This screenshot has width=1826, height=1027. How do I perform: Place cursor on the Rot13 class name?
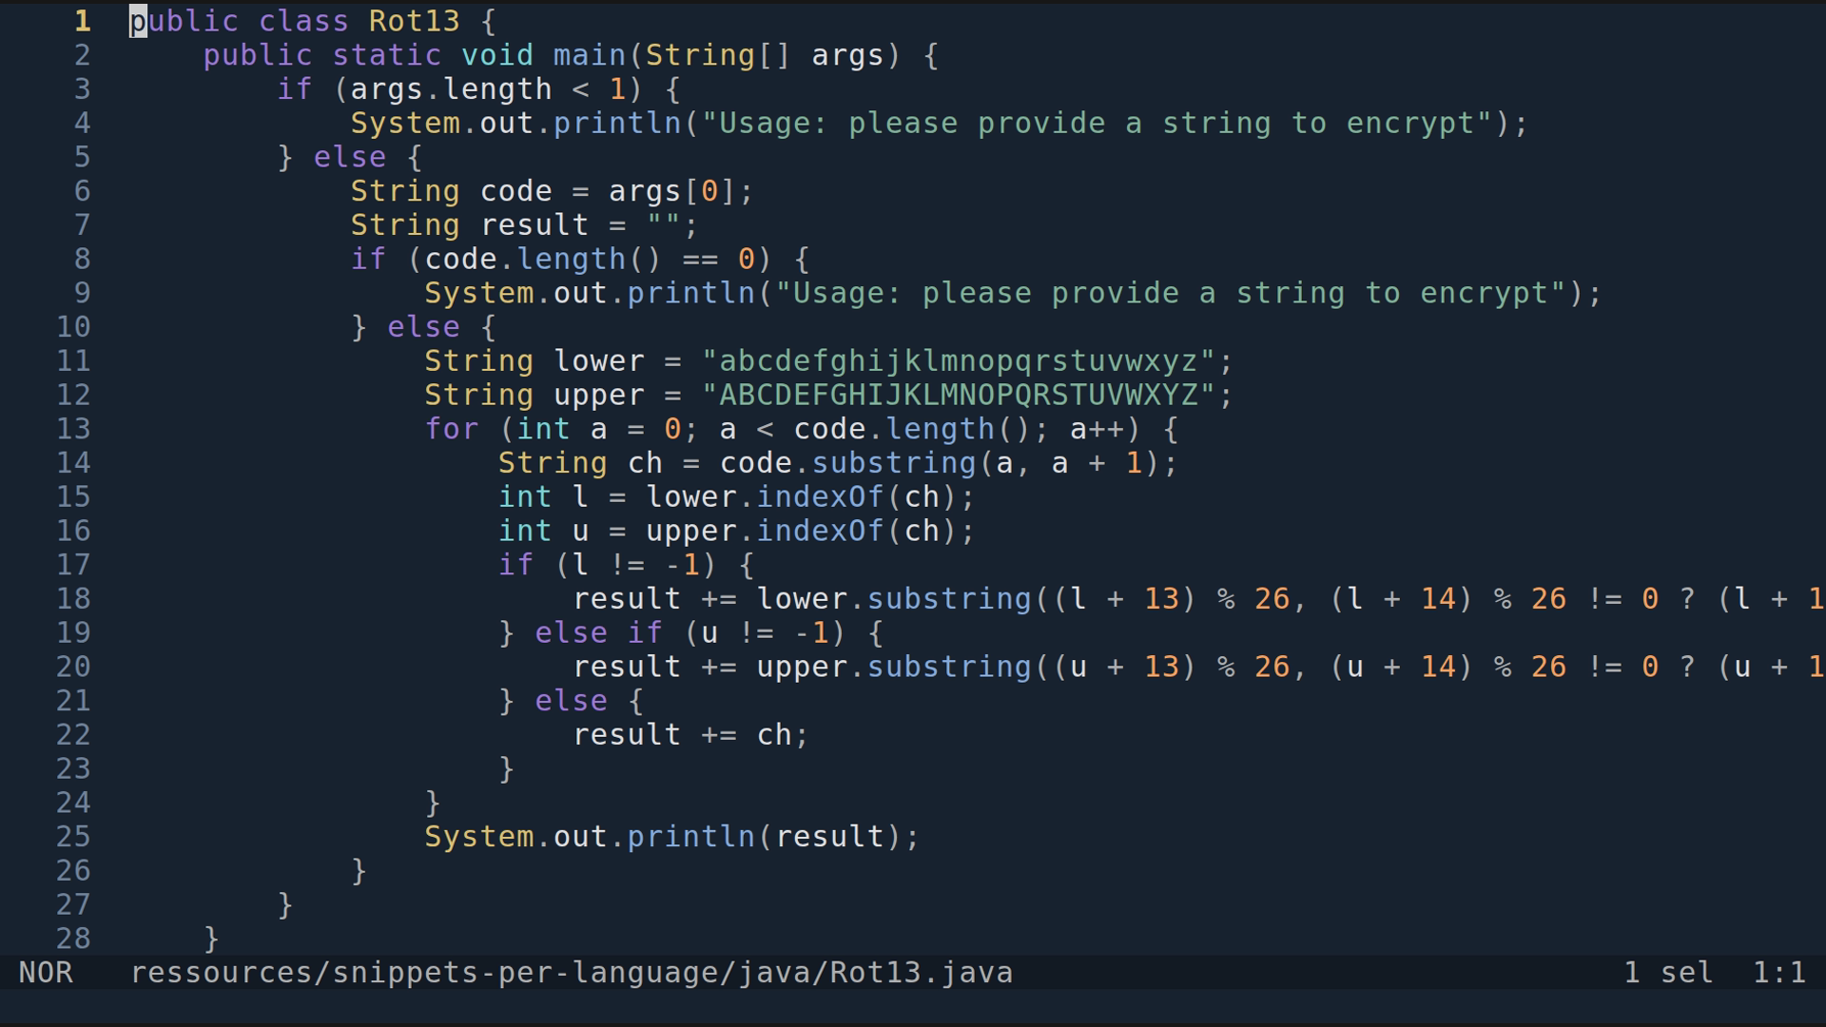click(x=414, y=21)
